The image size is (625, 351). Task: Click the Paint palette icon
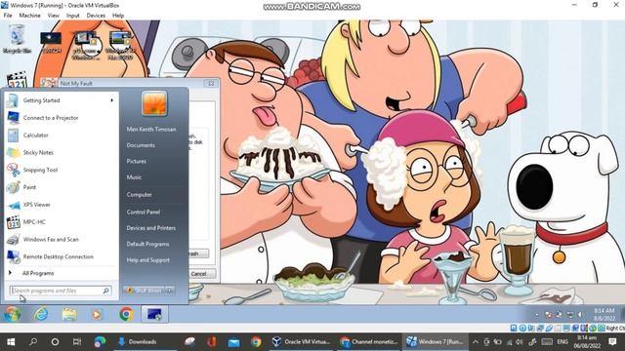(x=13, y=187)
